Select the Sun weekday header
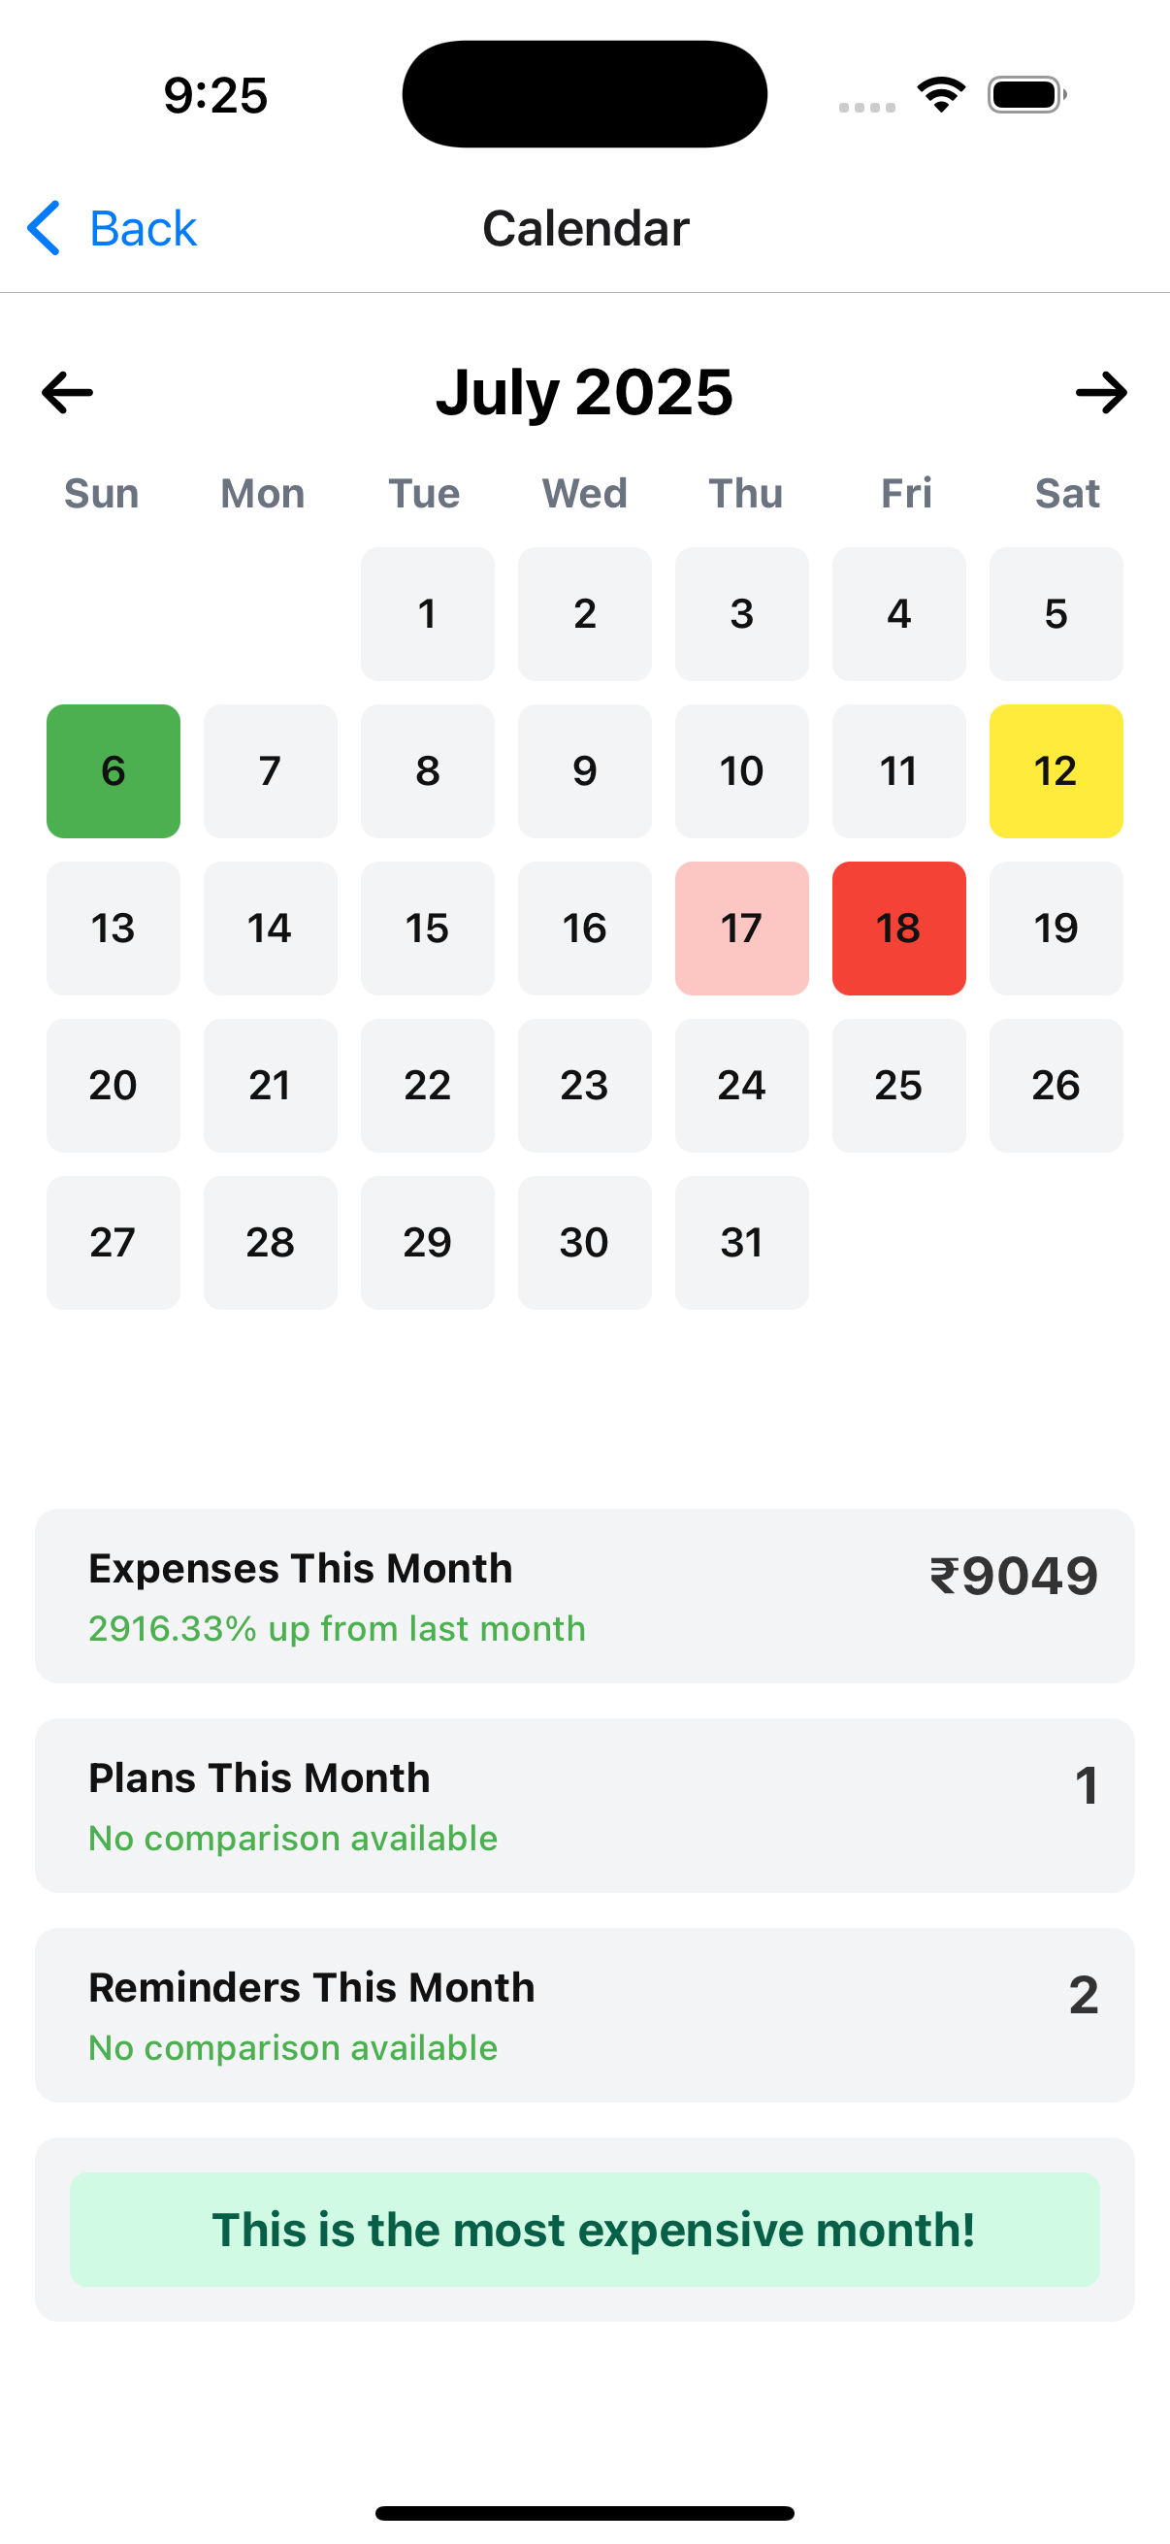Screen dimensions: 1170x2544 tap(100, 493)
